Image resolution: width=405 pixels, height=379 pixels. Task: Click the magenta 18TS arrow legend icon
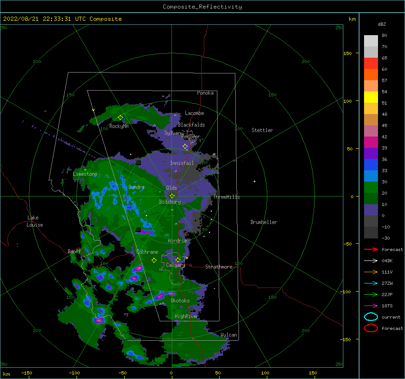point(371,306)
